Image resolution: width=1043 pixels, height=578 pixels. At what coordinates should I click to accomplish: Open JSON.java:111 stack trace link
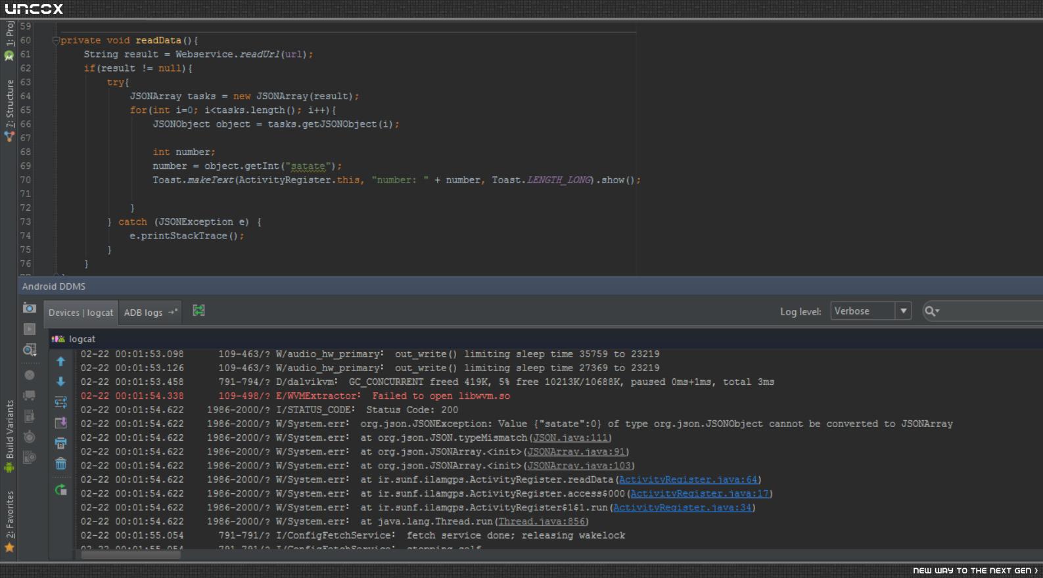pos(570,437)
